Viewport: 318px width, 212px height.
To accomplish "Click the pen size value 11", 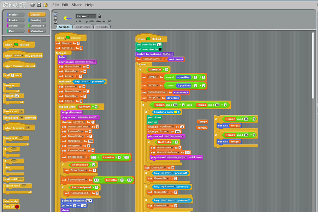I will tap(159, 45).
